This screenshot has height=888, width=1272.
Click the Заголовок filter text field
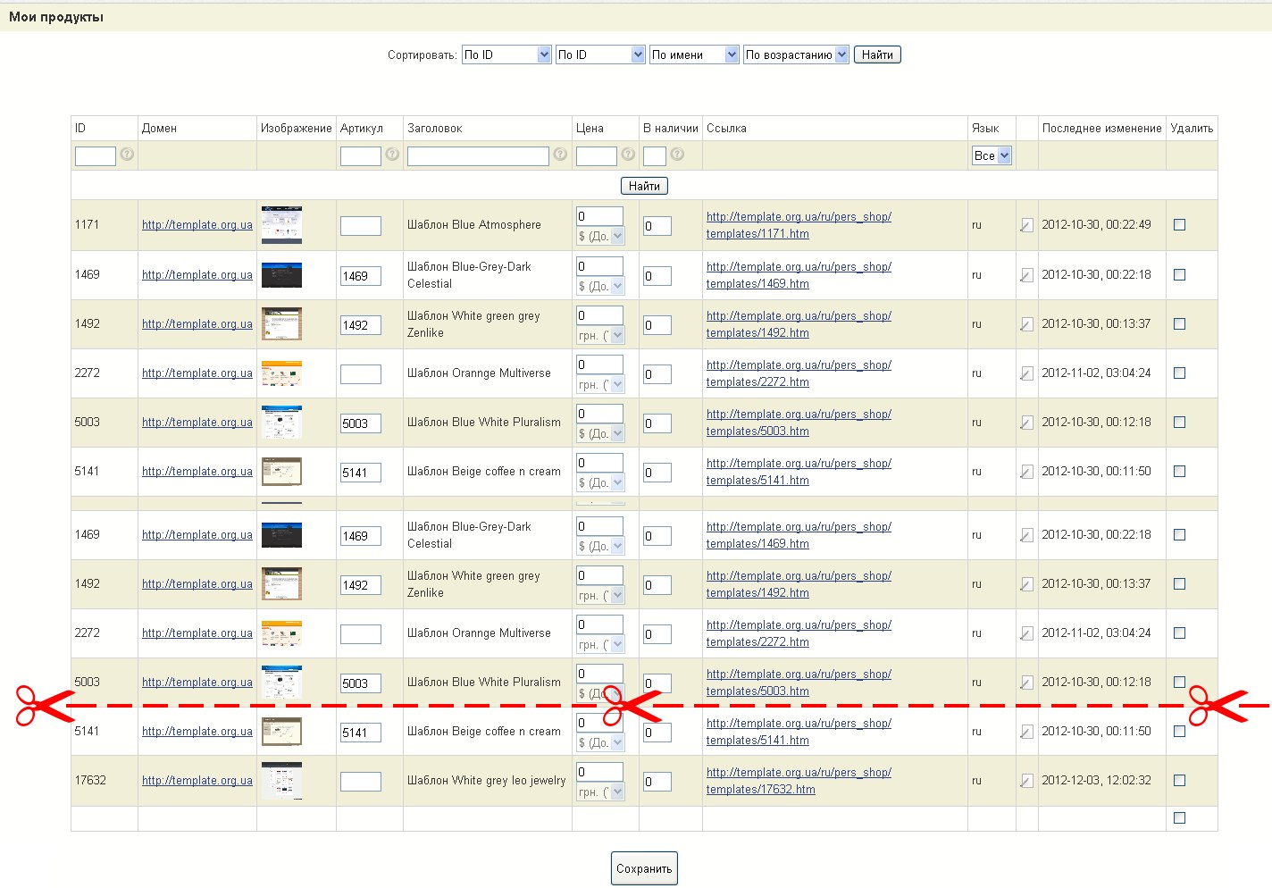point(478,156)
